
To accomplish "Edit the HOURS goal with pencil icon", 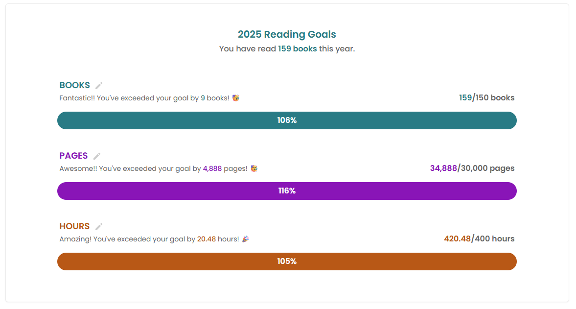I will (x=99, y=227).
